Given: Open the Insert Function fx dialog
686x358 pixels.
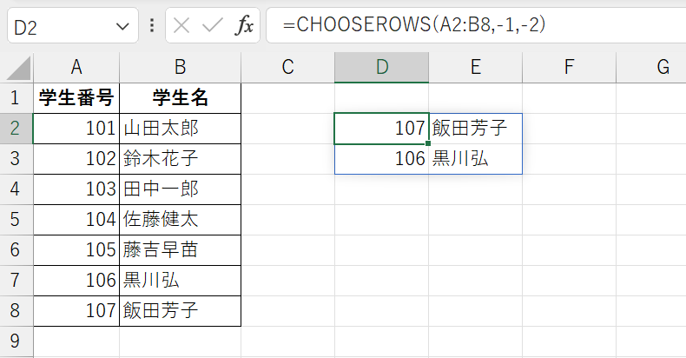Looking at the screenshot, I should pyautogui.click(x=244, y=26).
